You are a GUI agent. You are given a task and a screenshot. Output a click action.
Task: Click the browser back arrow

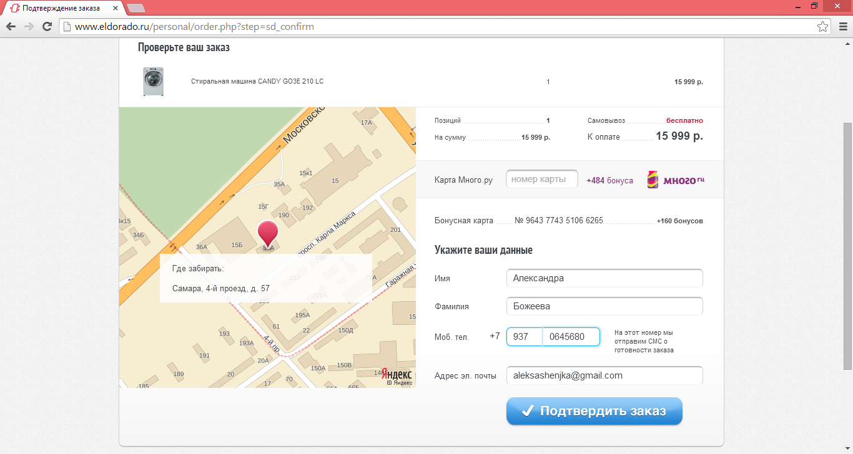tap(11, 27)
